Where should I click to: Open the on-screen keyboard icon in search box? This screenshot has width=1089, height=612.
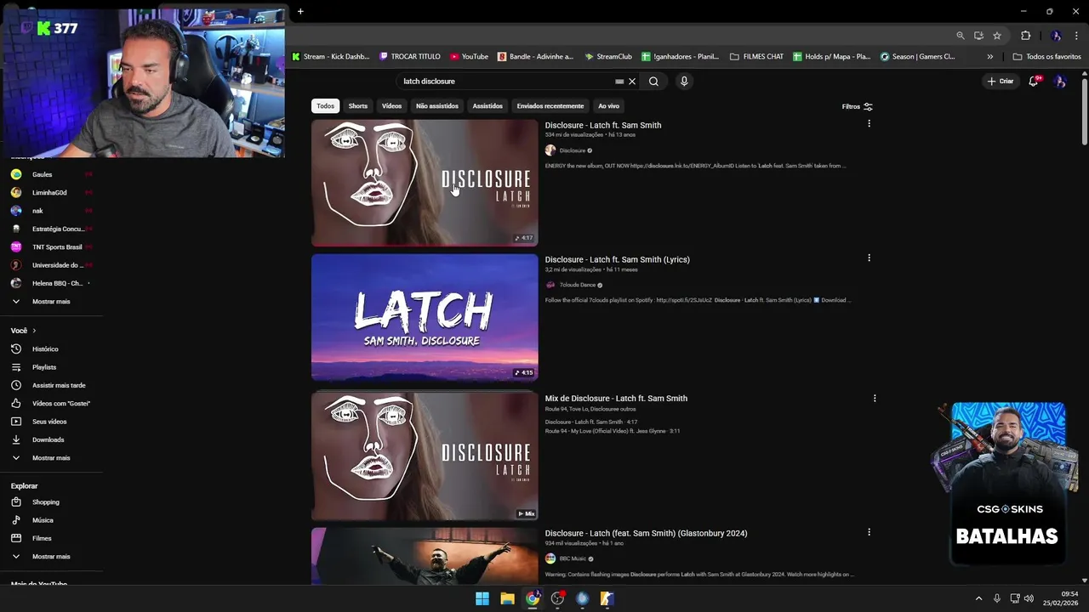pyautogui.click(x=619, y=82)
